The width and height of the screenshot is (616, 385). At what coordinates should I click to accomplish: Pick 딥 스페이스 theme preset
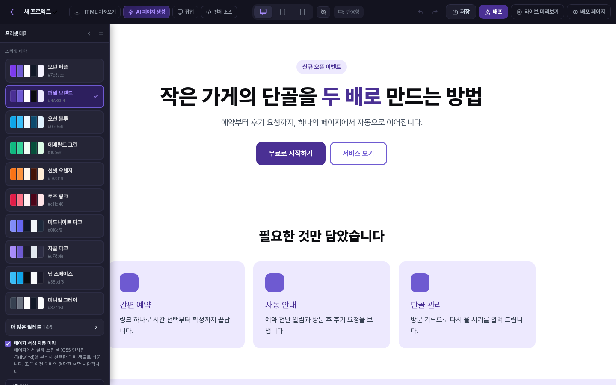54,278
